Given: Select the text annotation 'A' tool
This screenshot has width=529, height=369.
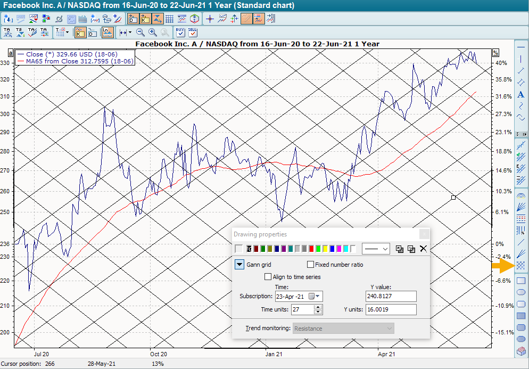Looking at the screenshot, I should click(521, 94).
